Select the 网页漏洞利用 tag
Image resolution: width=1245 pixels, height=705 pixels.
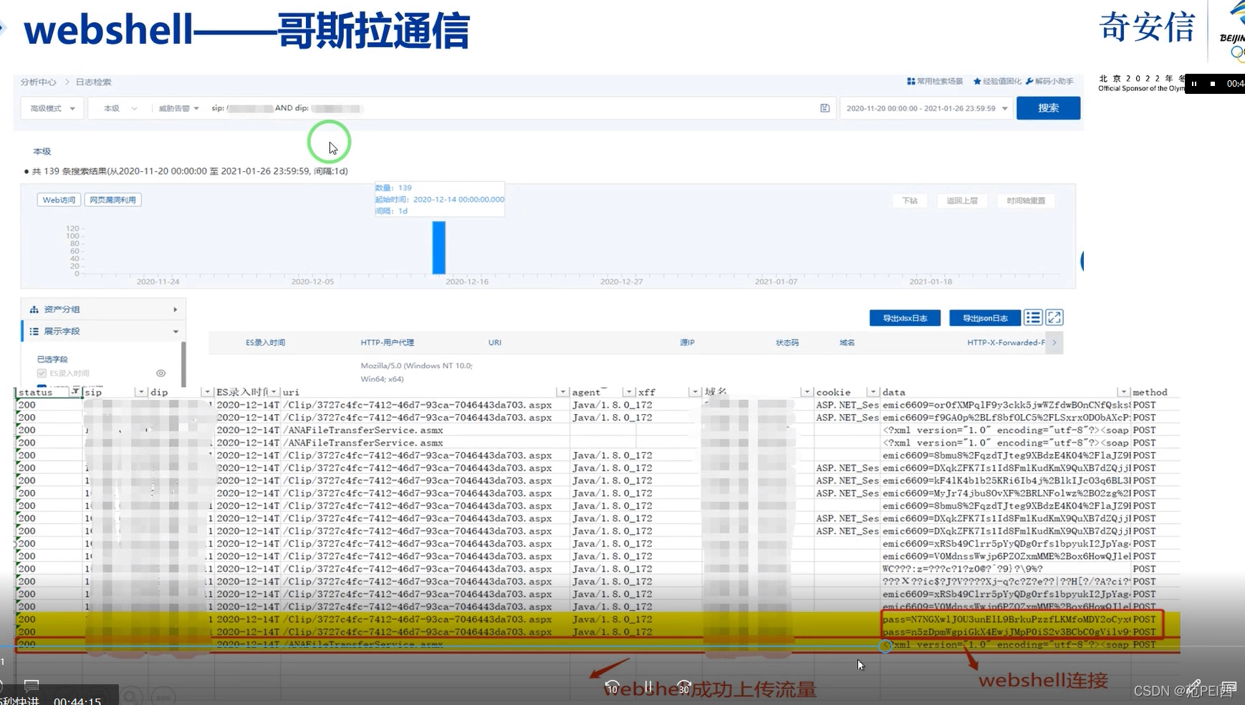click(x=112, y=200)
